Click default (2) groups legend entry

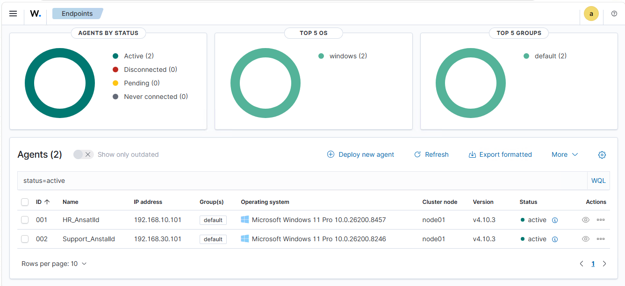point(545,56)
